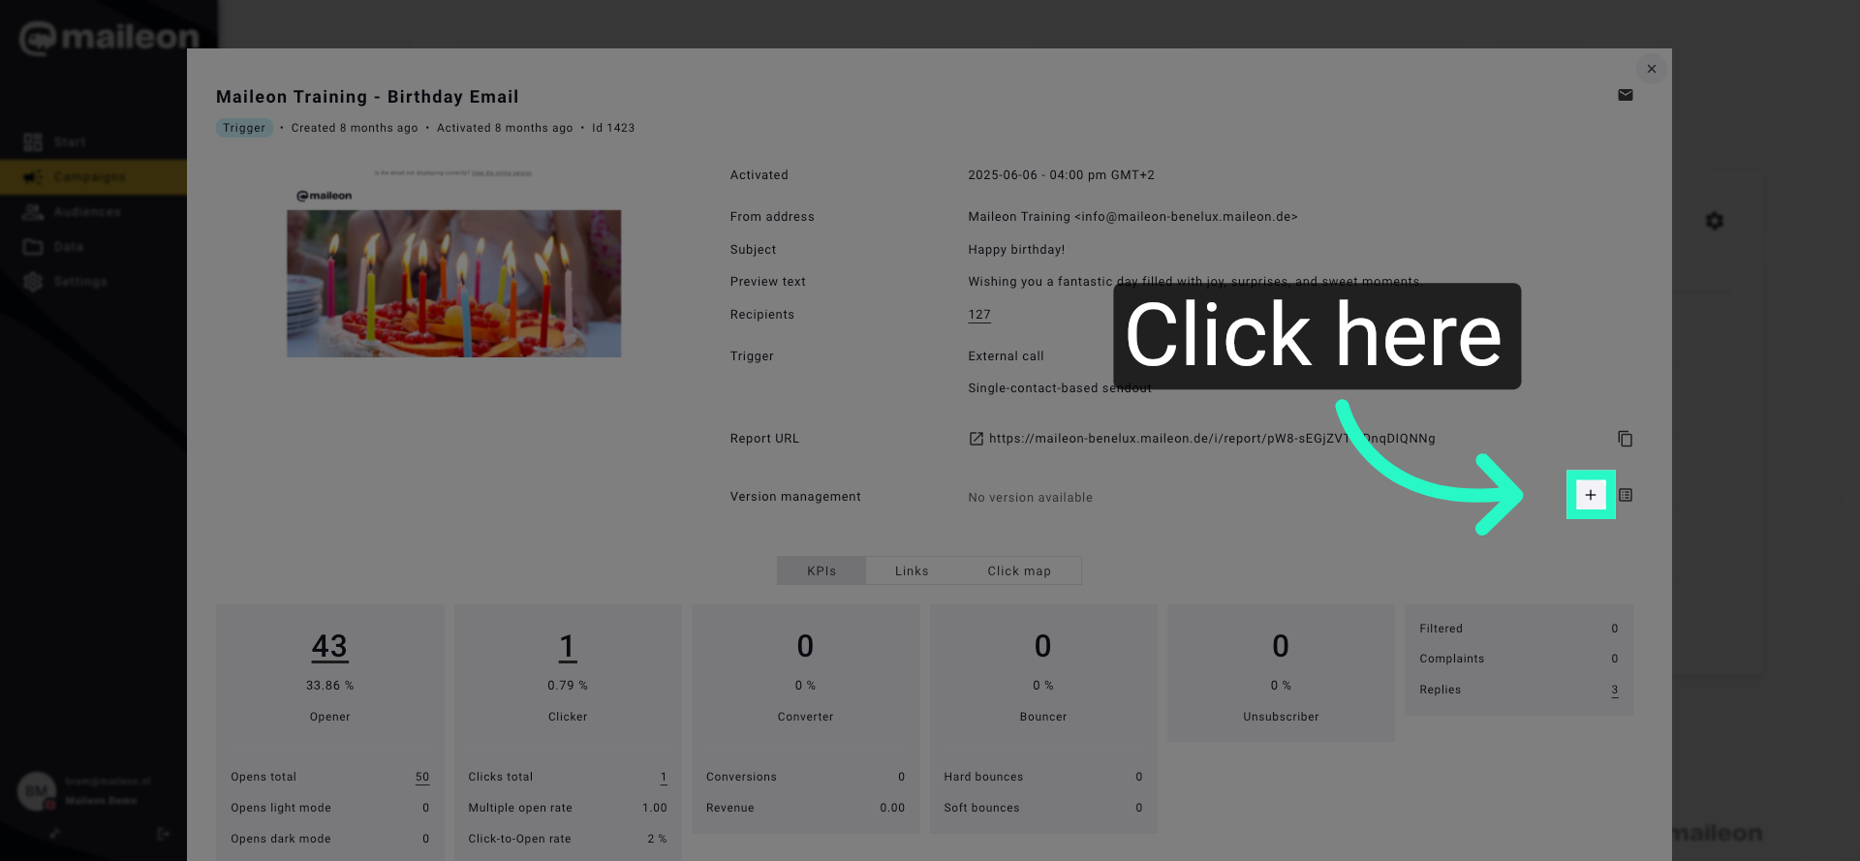Click the Audiences people icon
The height and width of the screenshot is (861, 1860).
tap(33, 212)
